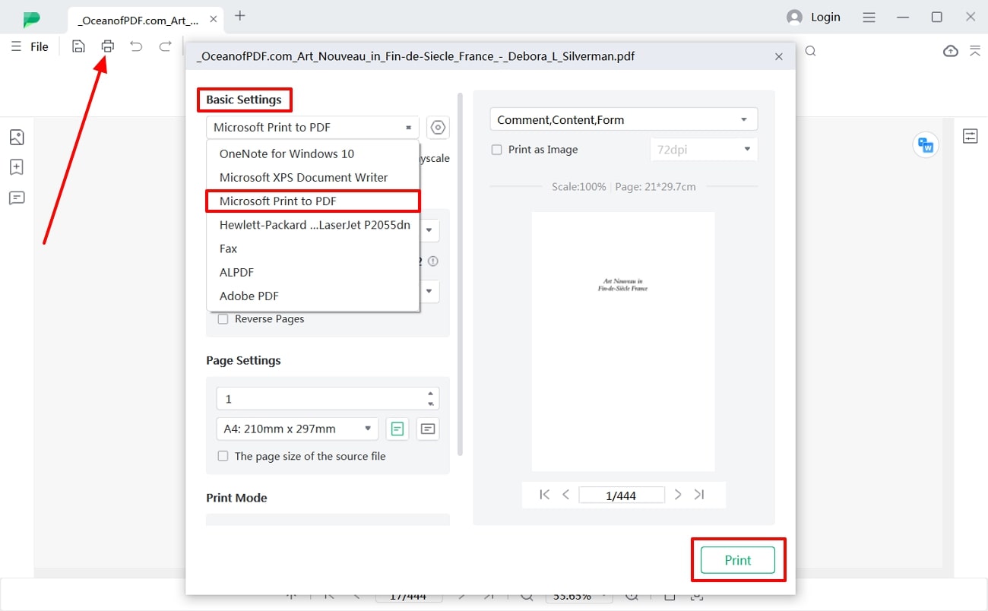Click the PDFelement app logo

click(x=32, y=18)
